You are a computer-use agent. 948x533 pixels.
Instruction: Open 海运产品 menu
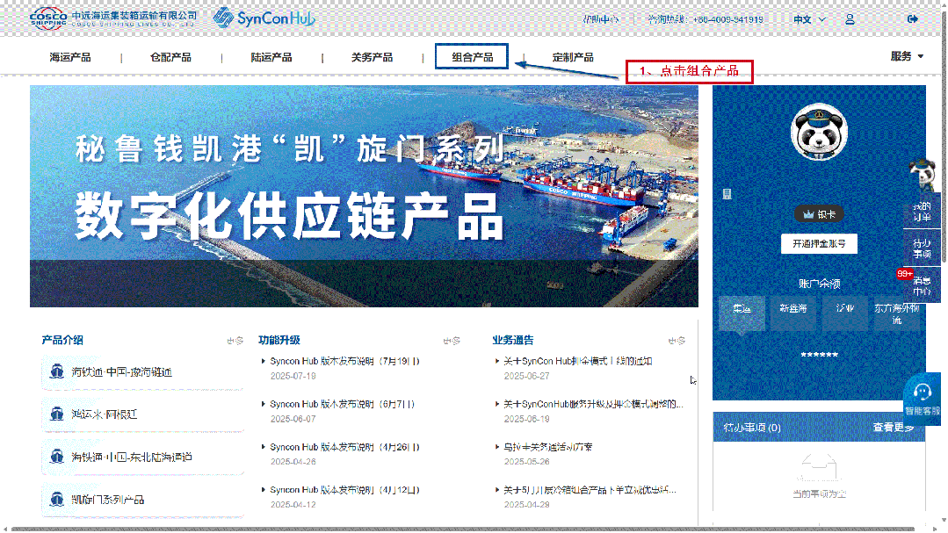(x=70, y=57)
